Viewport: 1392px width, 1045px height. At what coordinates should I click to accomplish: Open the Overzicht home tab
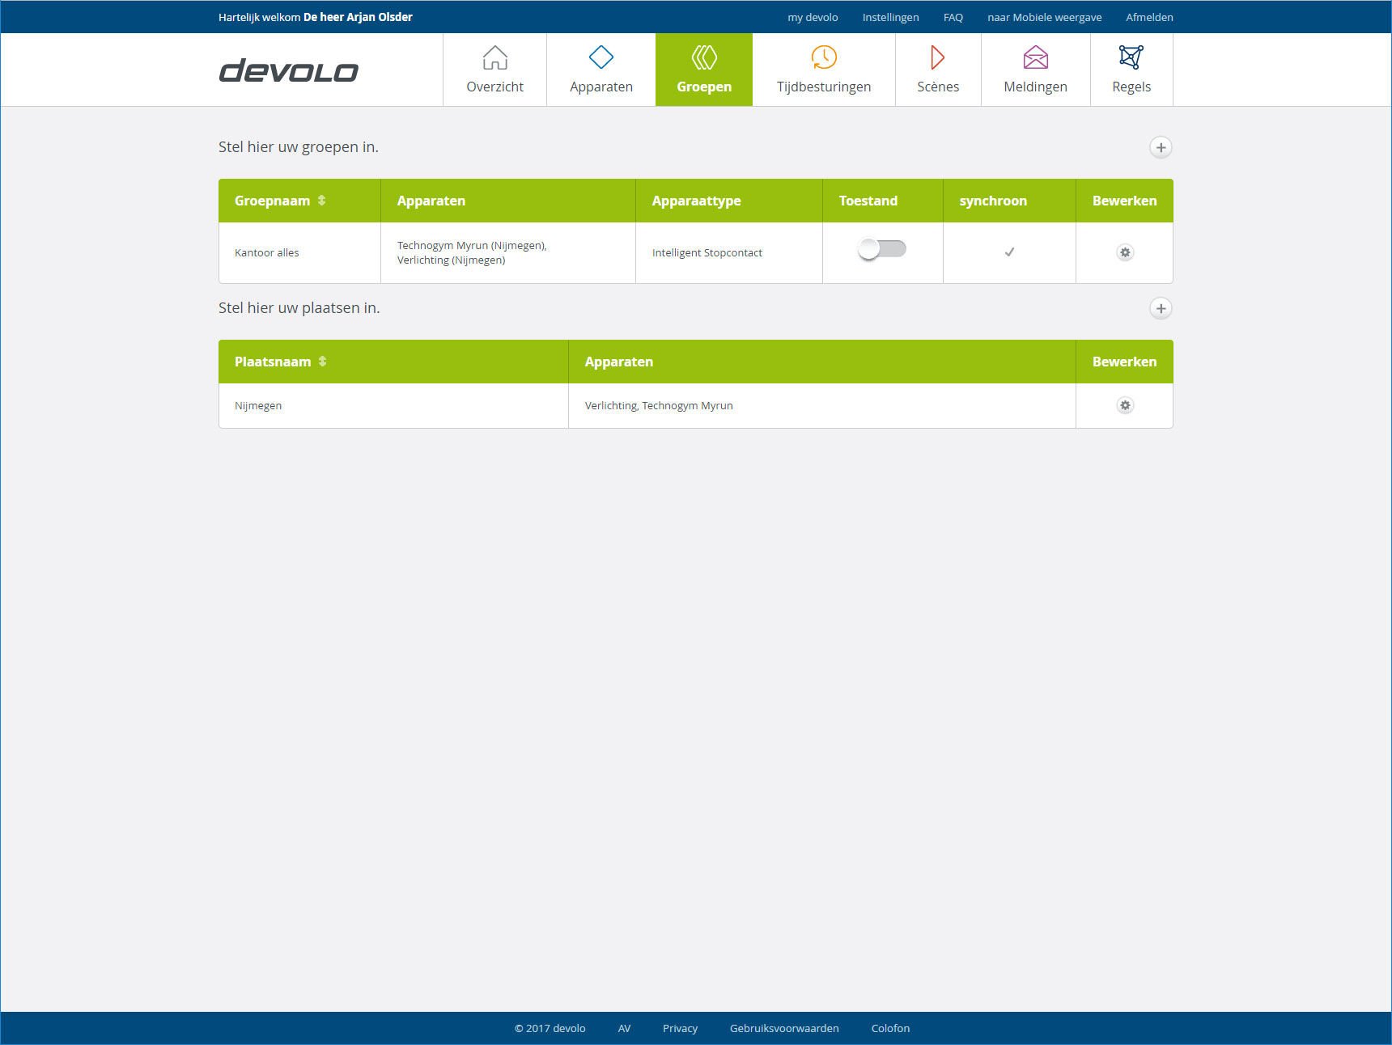494,70
